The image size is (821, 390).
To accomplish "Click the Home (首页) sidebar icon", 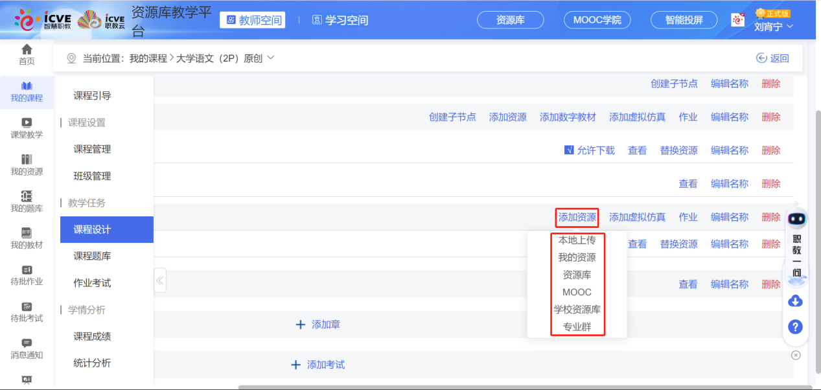I will click(x=27, y=54).
